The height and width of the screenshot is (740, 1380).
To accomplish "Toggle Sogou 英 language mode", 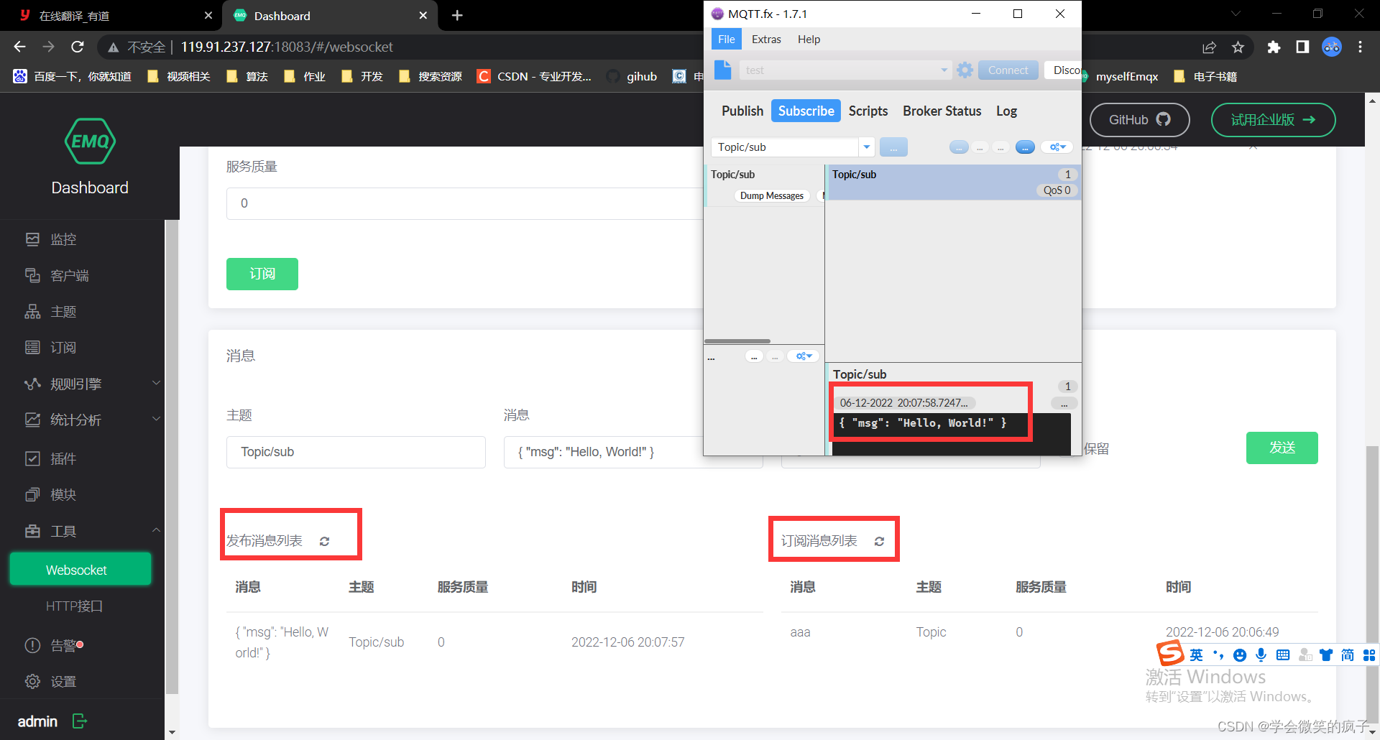I will click(x=1196, y=655).
